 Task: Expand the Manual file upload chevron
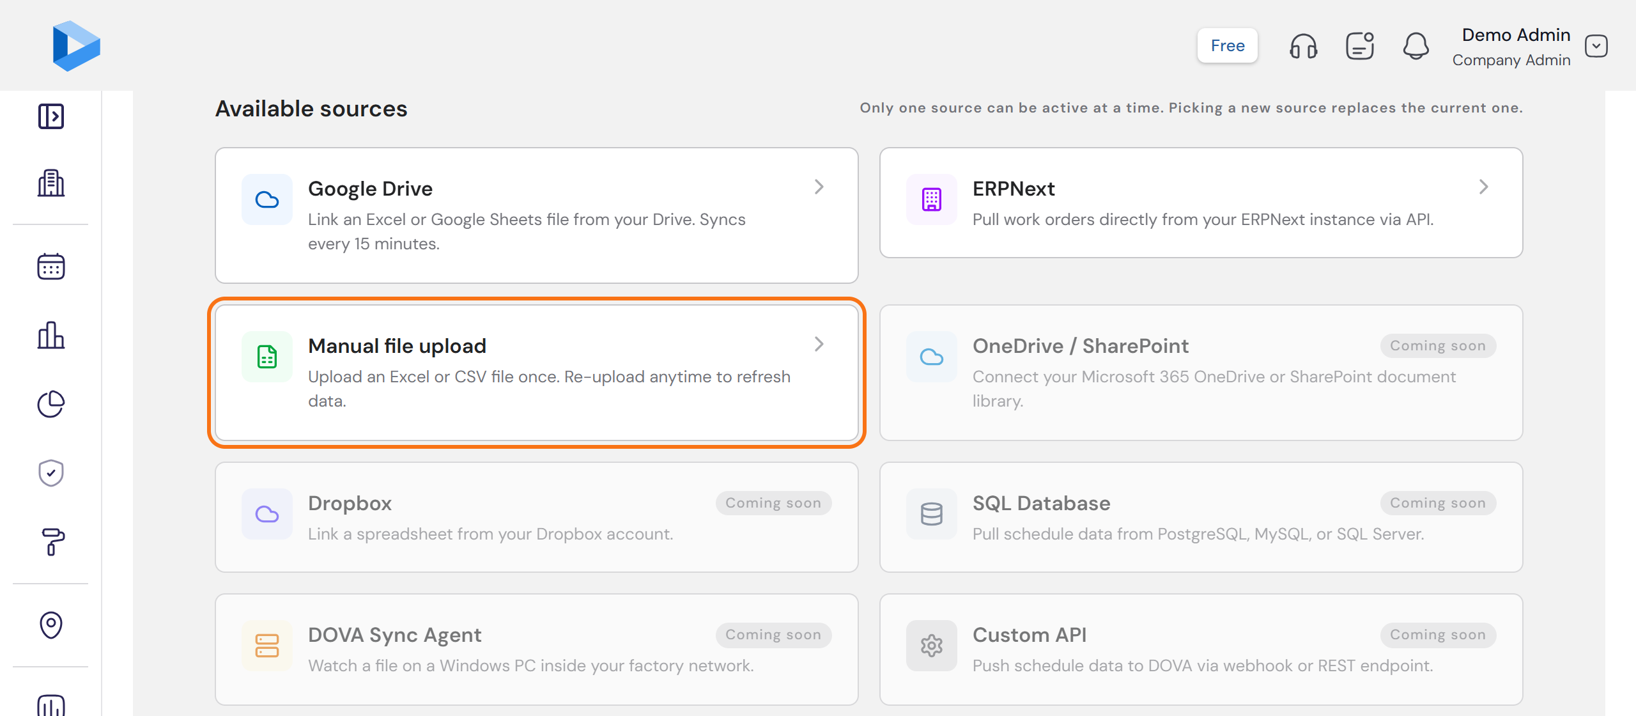819,344
